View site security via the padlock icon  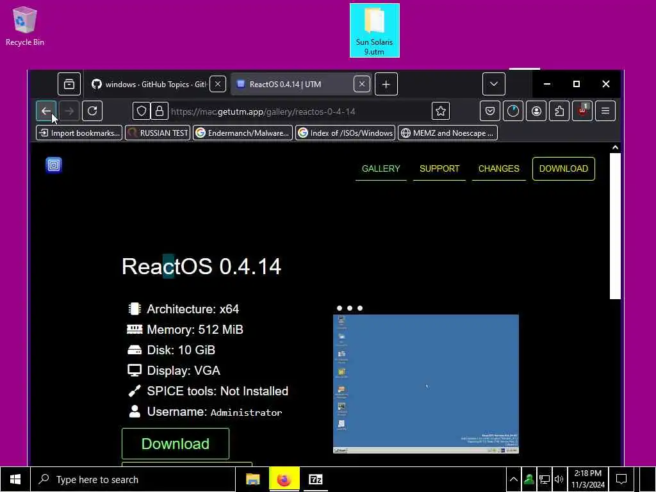click(160, 111)
